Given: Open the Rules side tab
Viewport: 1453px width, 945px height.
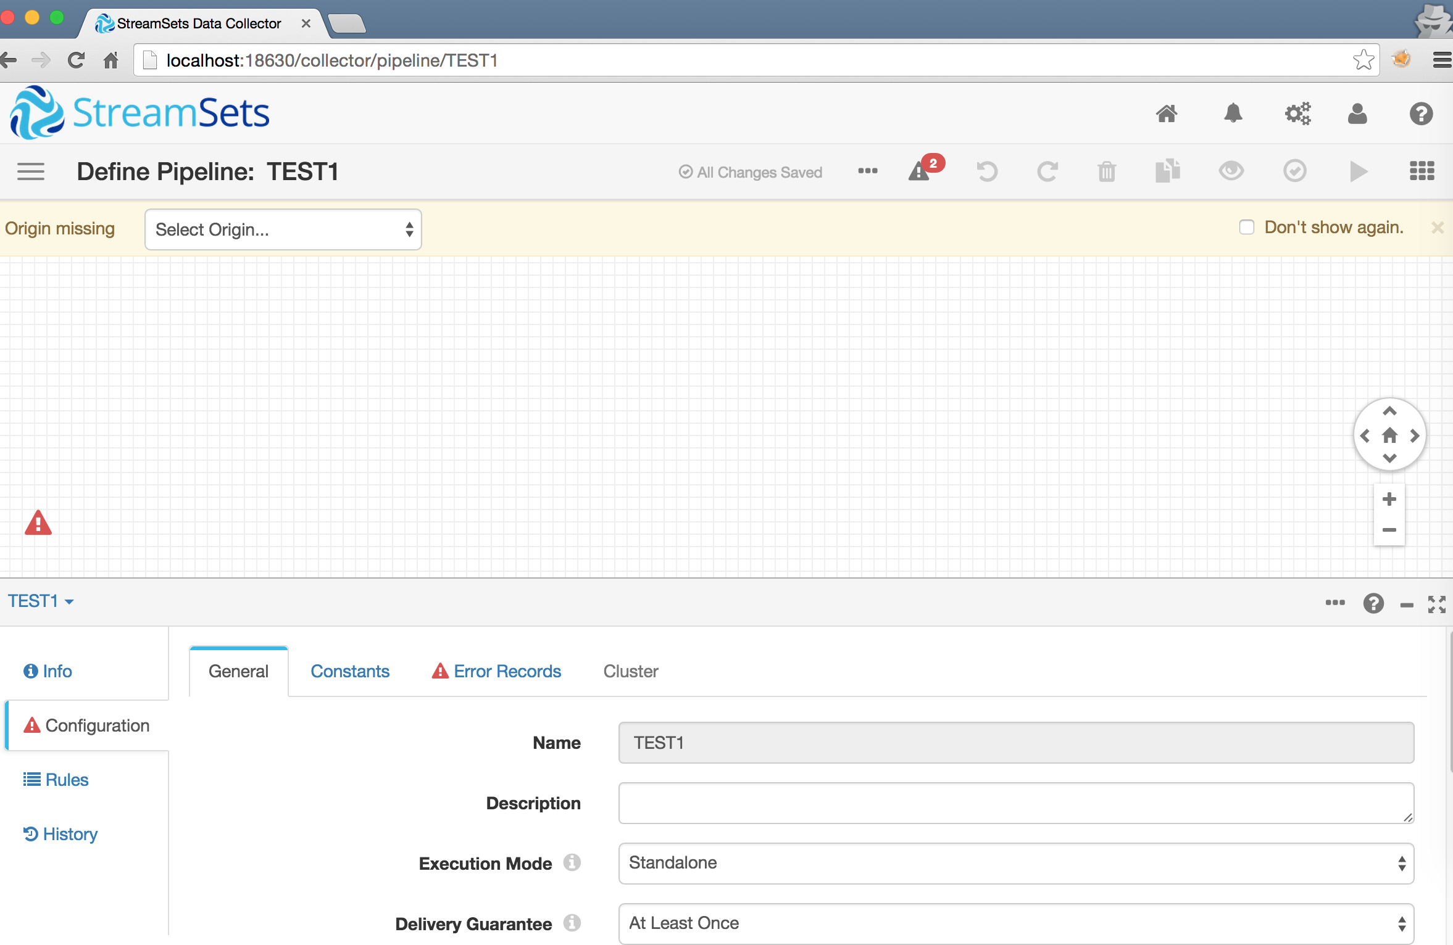Looking at the screenshot, I should click(56, 780).
